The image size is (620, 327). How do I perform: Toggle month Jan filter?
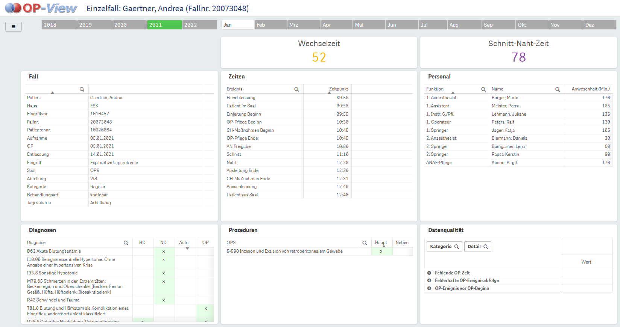point(237,25)
